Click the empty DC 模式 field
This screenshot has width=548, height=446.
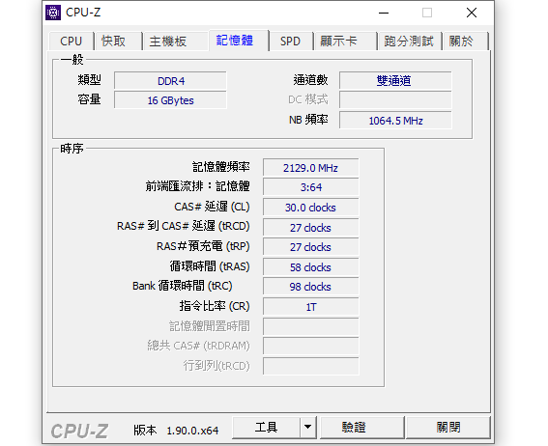pos(395,100)
